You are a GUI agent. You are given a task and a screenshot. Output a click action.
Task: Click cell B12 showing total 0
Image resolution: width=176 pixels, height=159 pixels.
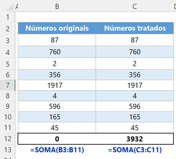(57, 139)
